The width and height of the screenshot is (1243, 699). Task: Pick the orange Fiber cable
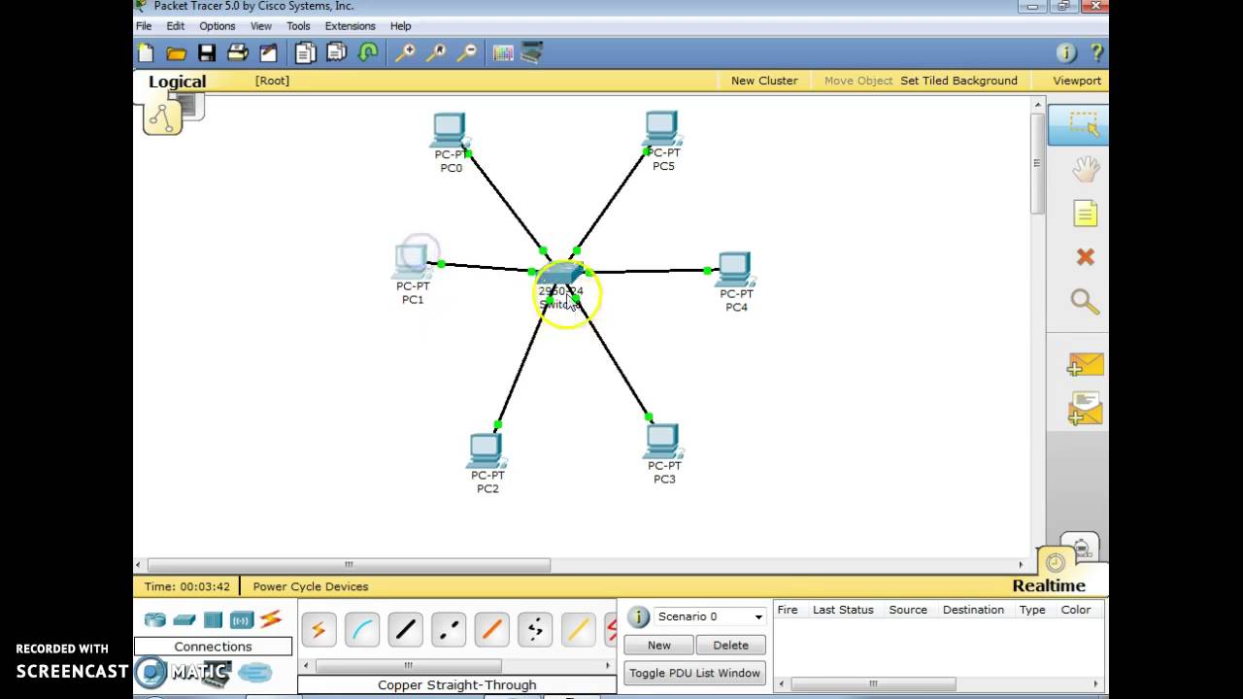pos(491,630)
